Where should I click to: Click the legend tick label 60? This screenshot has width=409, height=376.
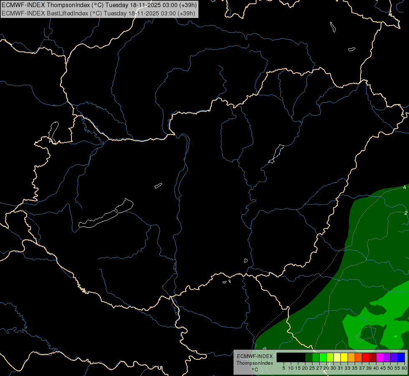[x=404, y=368]
